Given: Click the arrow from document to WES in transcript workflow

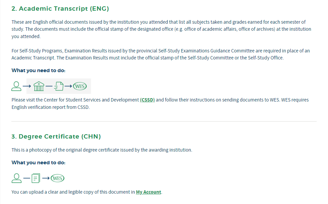Looking at the screenshot, I should coord(68,86).
